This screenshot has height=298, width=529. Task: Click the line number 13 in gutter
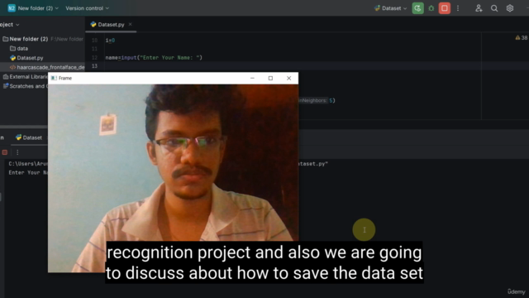click(x=94, y=66)
